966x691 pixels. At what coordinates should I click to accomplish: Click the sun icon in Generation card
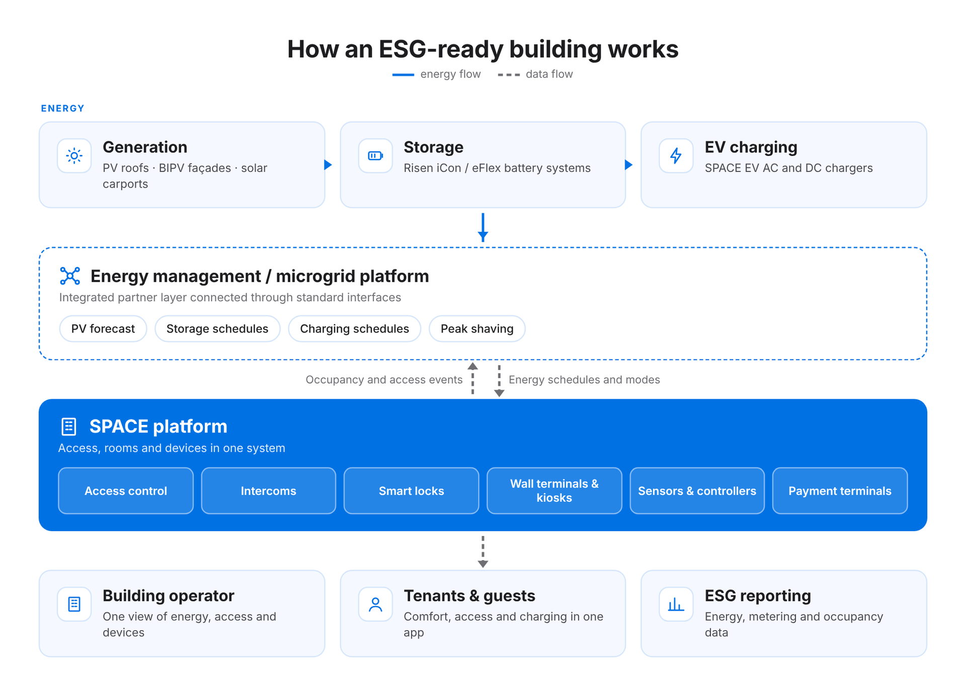click(74, 156)
